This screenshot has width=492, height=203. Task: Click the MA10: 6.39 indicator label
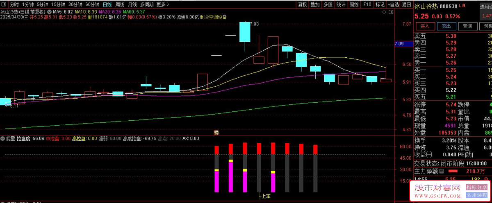pyautogui.click(x=86, y=12)
